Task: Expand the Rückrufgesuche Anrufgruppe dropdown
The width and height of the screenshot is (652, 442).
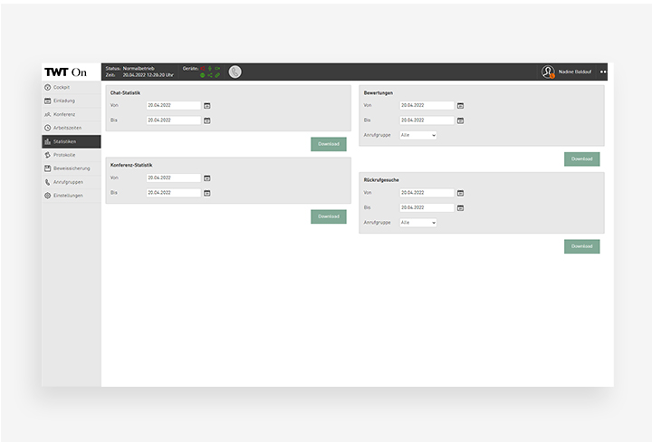Action: click(418, 223)
